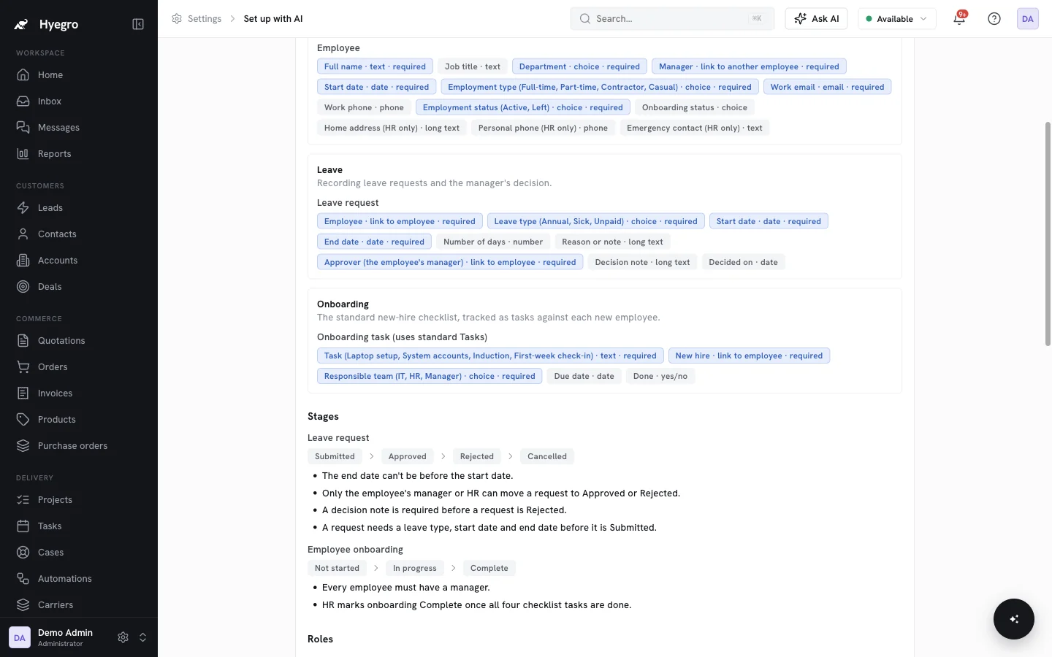Click the Submitted stage chip
This screenshot has height=657, width=1052.
(x=335, y=457)
